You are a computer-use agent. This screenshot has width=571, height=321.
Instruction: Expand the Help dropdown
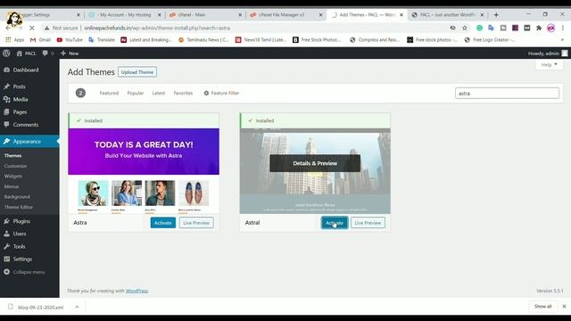[x=550, y=65]
